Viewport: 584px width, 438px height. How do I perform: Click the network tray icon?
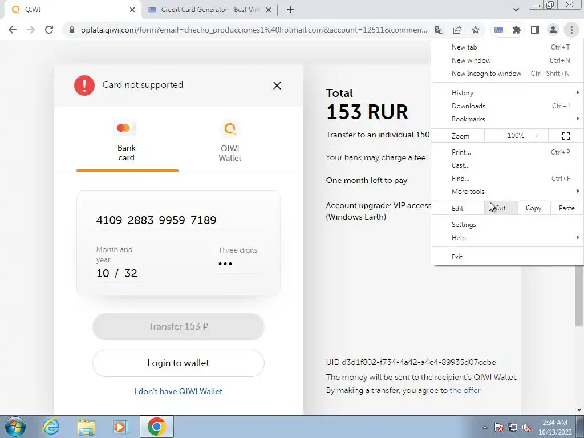coord(513,427)
